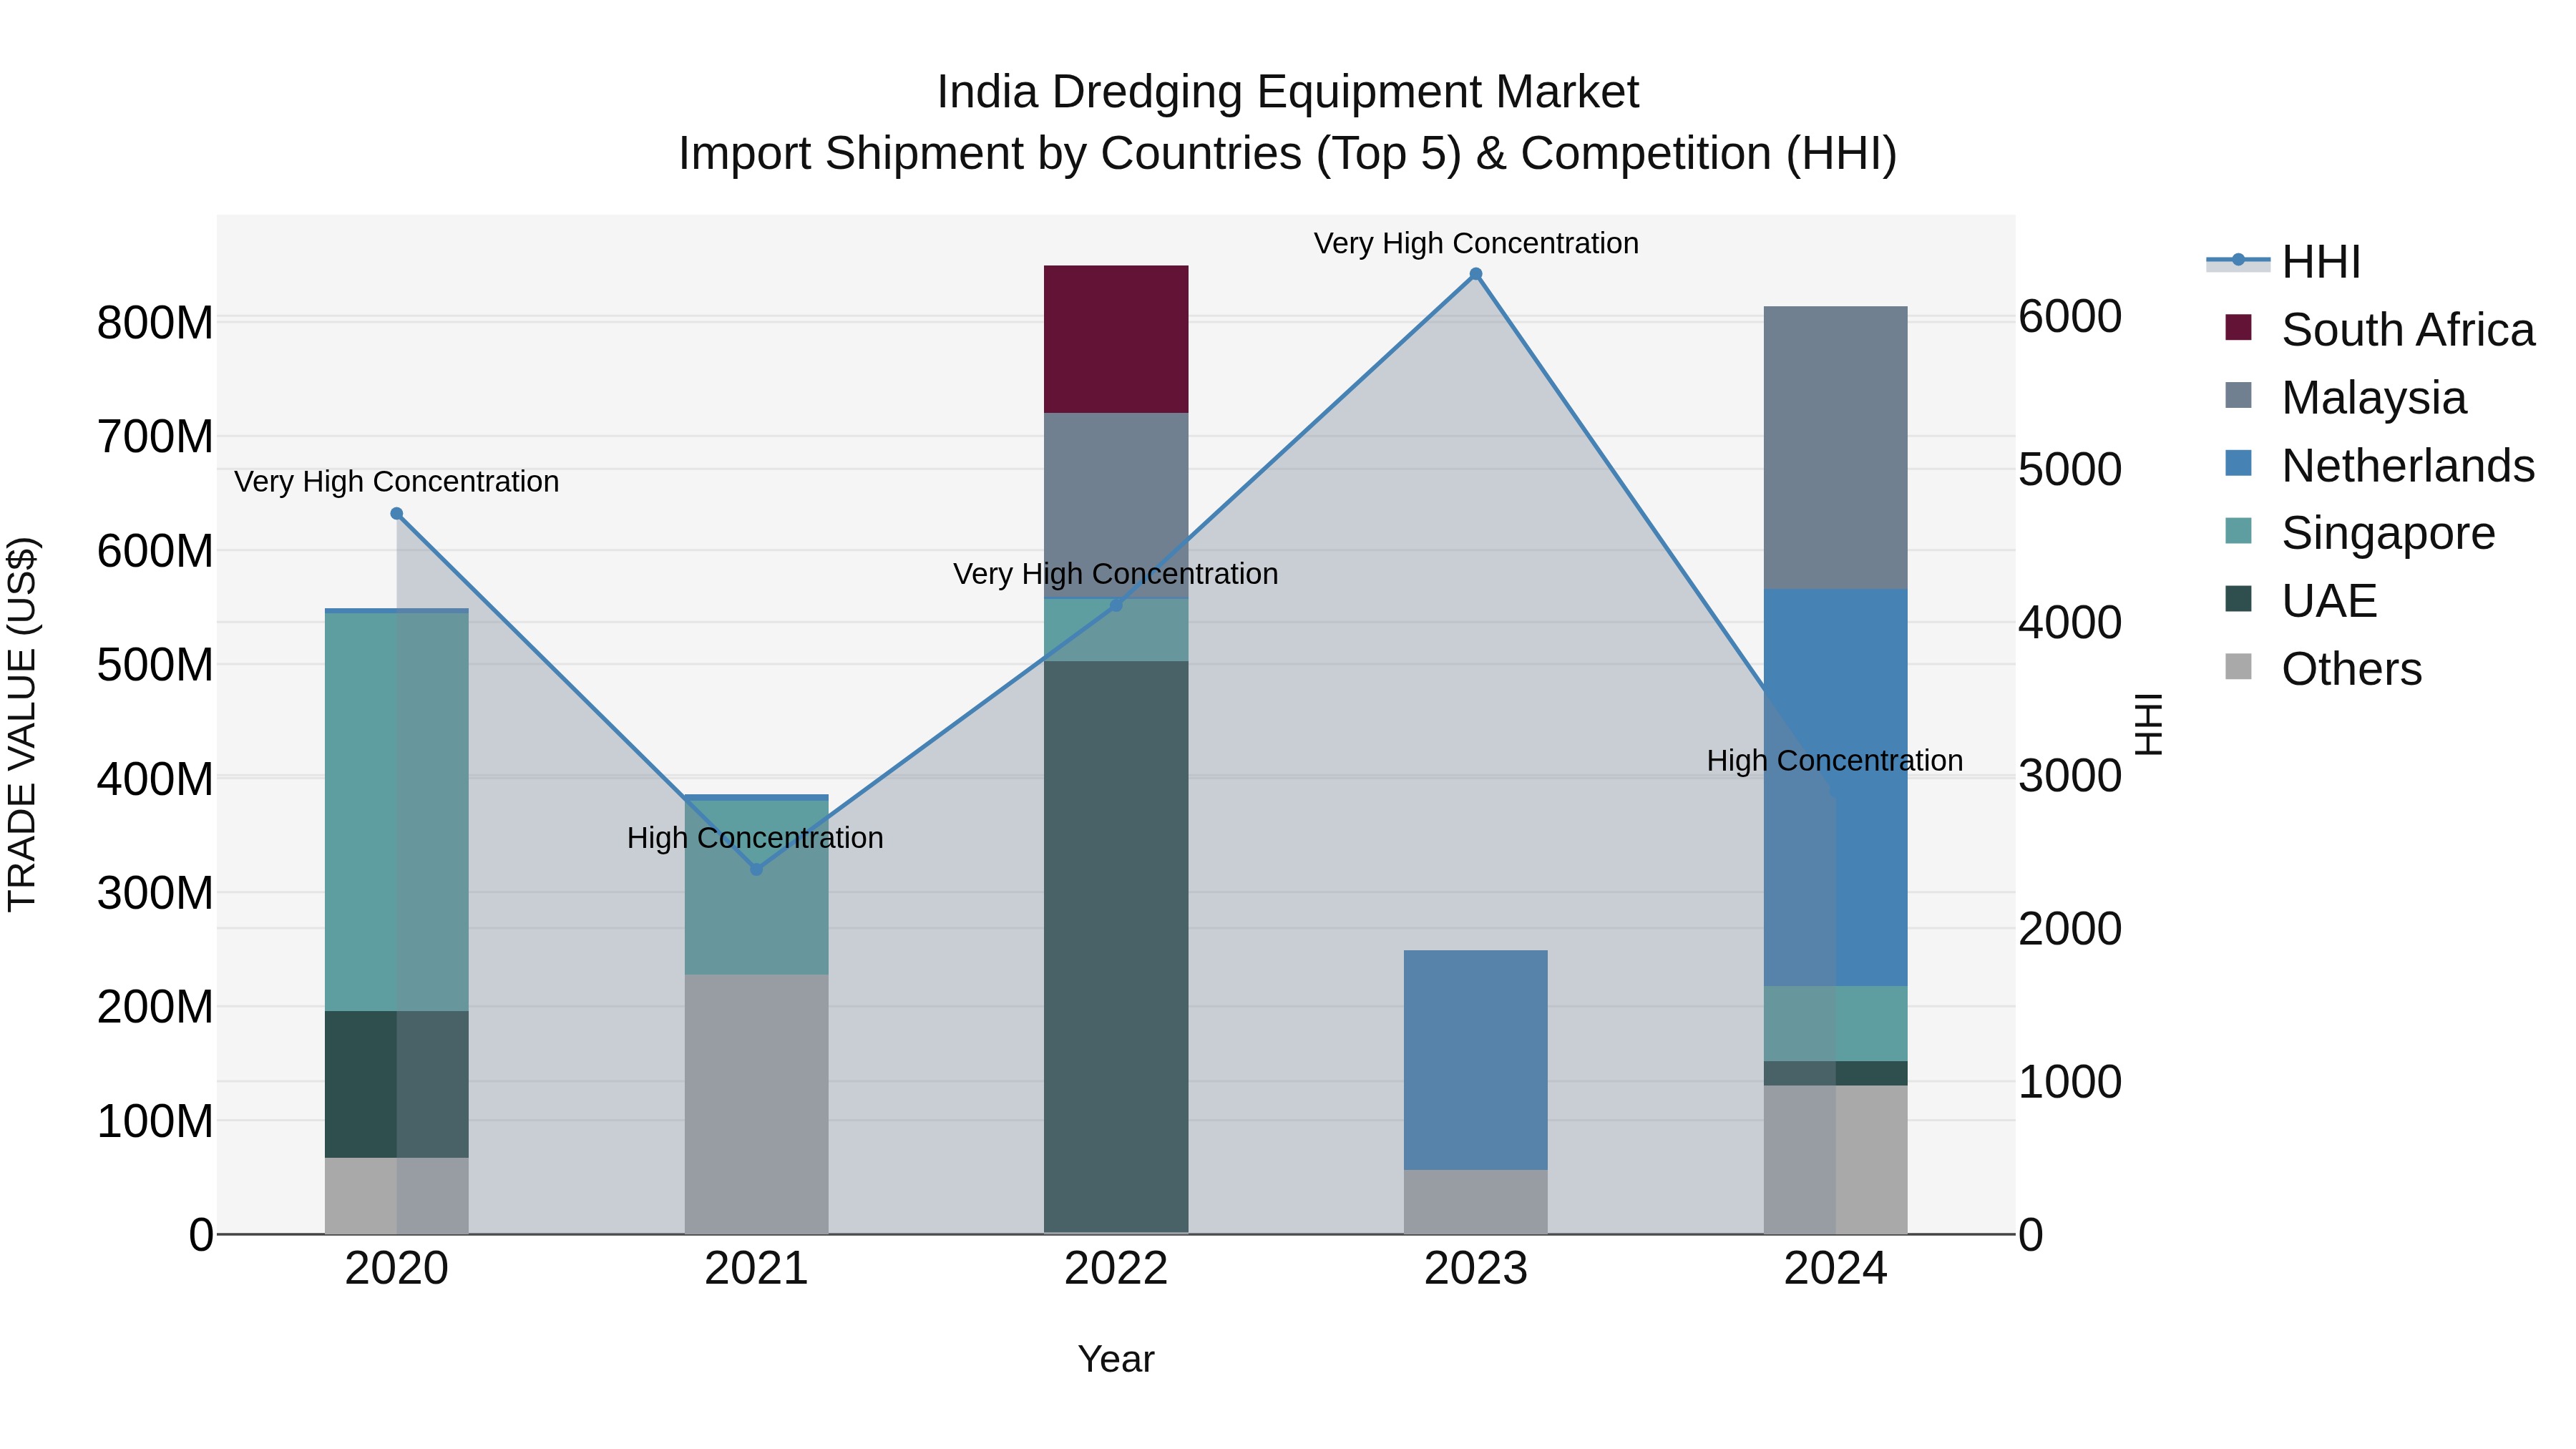Click the Singapore segment in 2021 bar

(x=756, y=888)
